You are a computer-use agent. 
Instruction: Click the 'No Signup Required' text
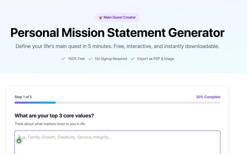pyautogui.click(x=111, y=59)
